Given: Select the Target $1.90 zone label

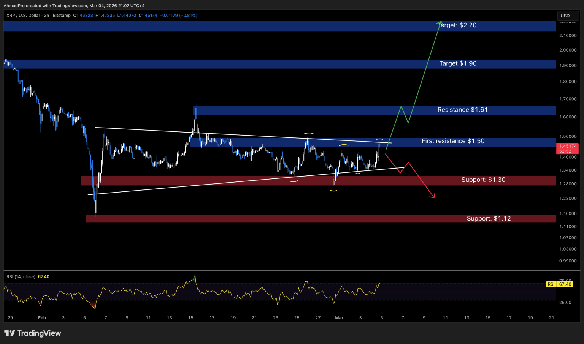Looking at the screenshot, I should (458, 64).
